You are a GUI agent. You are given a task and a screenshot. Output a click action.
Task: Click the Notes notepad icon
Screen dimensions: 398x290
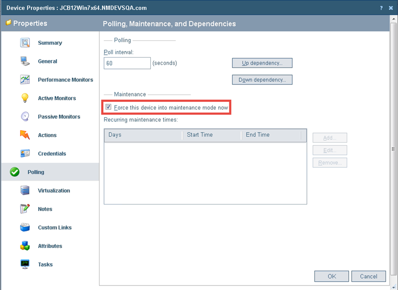click(x=25, y=209)
